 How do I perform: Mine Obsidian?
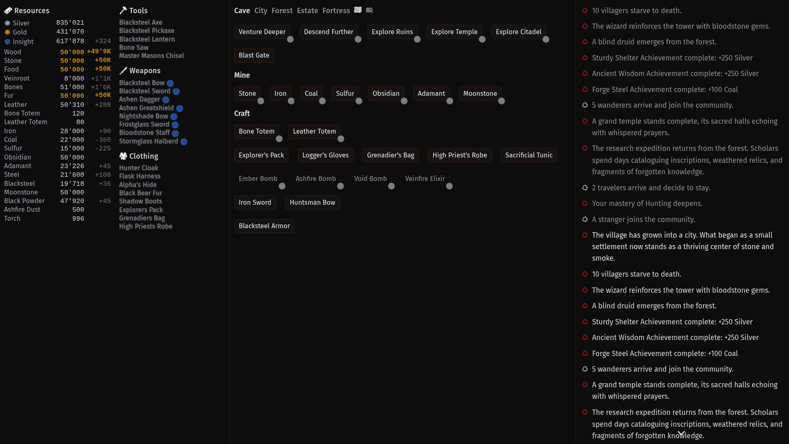tap(386, 94)
